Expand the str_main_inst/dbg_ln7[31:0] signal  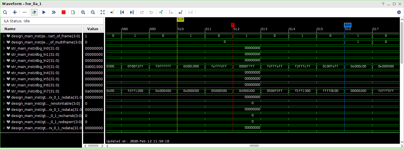tap(4, 91)
